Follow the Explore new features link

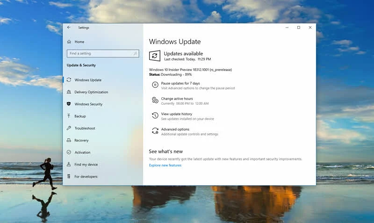[x=165, y=165]
